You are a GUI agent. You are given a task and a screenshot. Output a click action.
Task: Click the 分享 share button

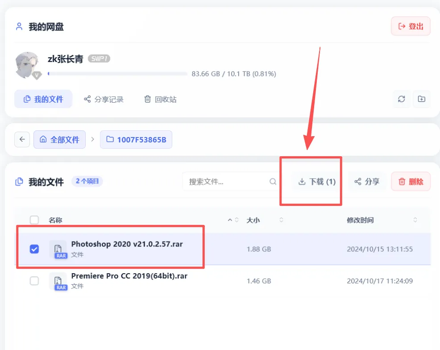click(367, 182)
